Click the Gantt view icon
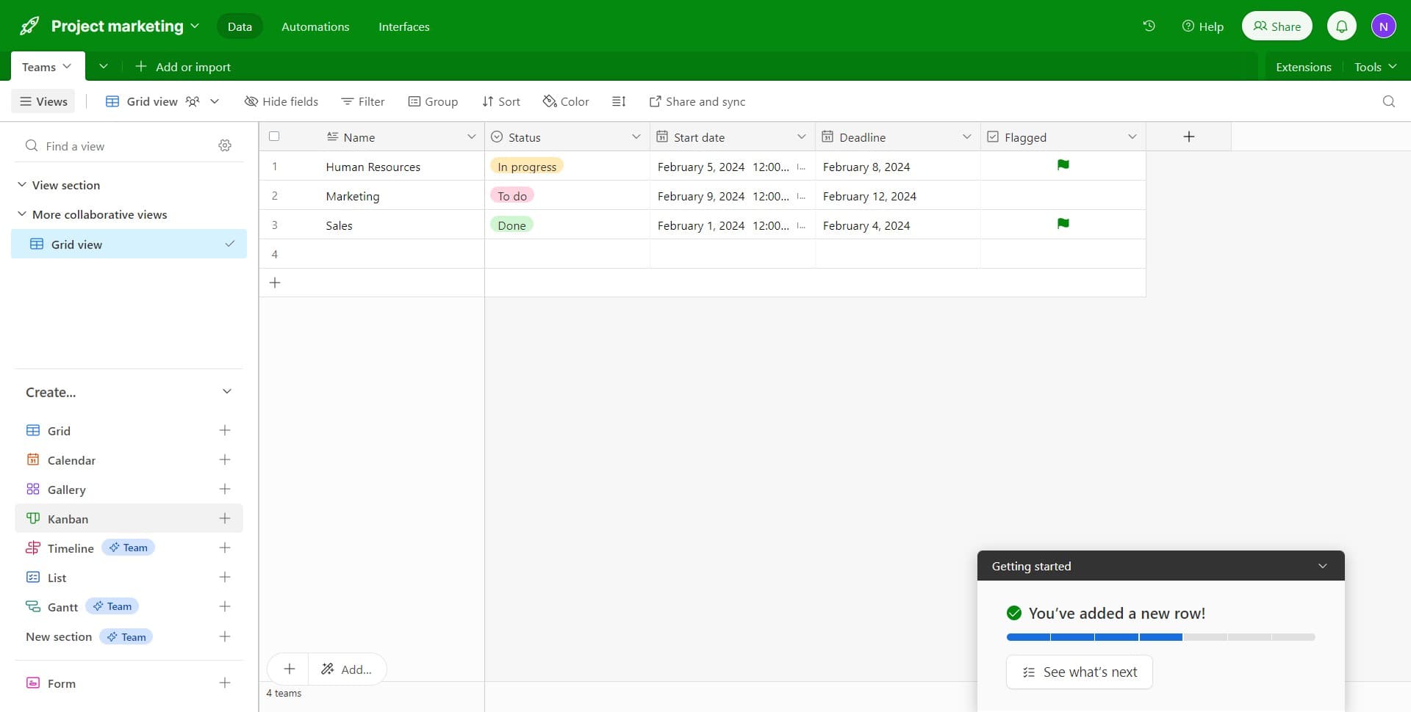This screenshot has height=712, width=1411. tap(33, 606)
